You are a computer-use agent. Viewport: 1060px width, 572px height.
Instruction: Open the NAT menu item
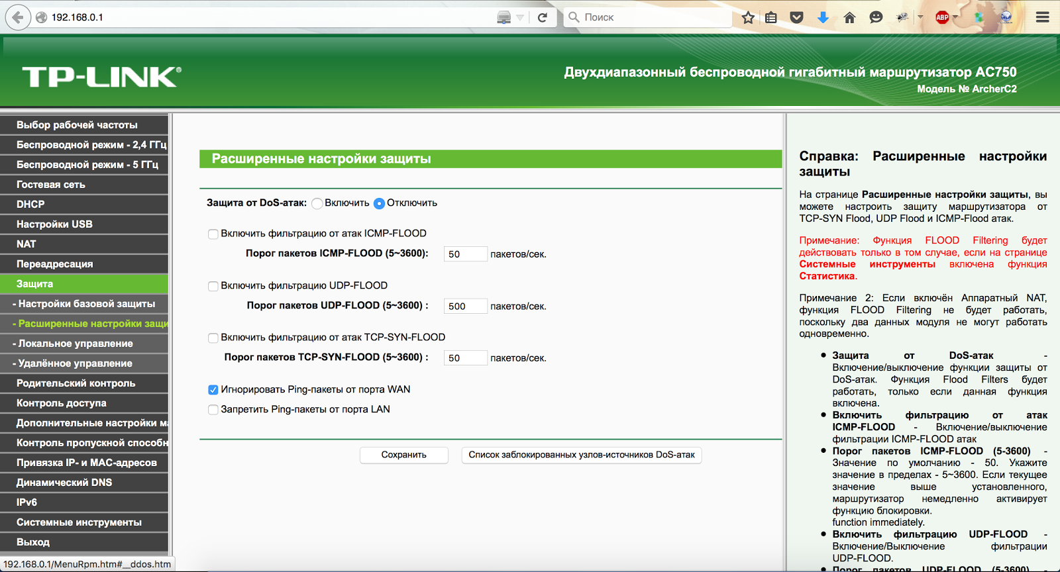pyautogui.click(x=84, y=244)
